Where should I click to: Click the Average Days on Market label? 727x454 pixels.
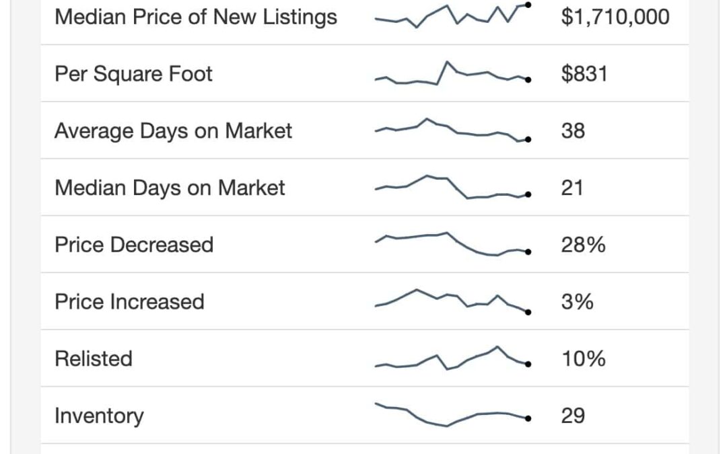coord(173,130)
